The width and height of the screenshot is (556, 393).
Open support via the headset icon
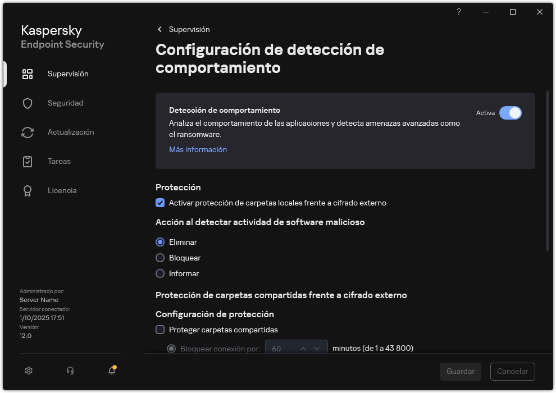[x=69, y=371]
